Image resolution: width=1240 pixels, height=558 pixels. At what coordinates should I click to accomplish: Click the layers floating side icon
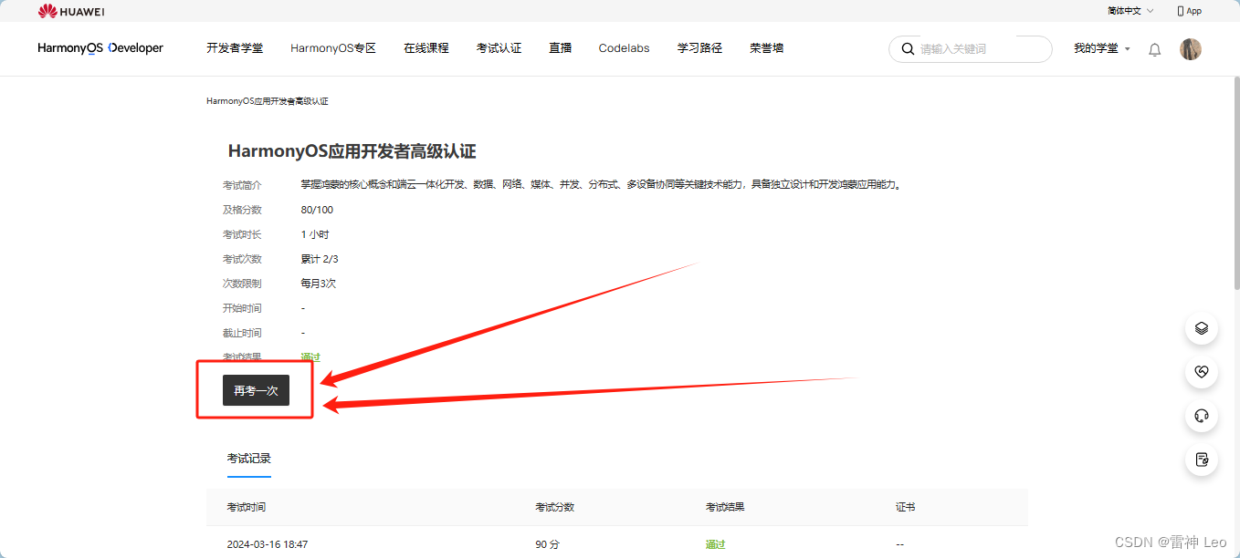tap(1202, 328)
